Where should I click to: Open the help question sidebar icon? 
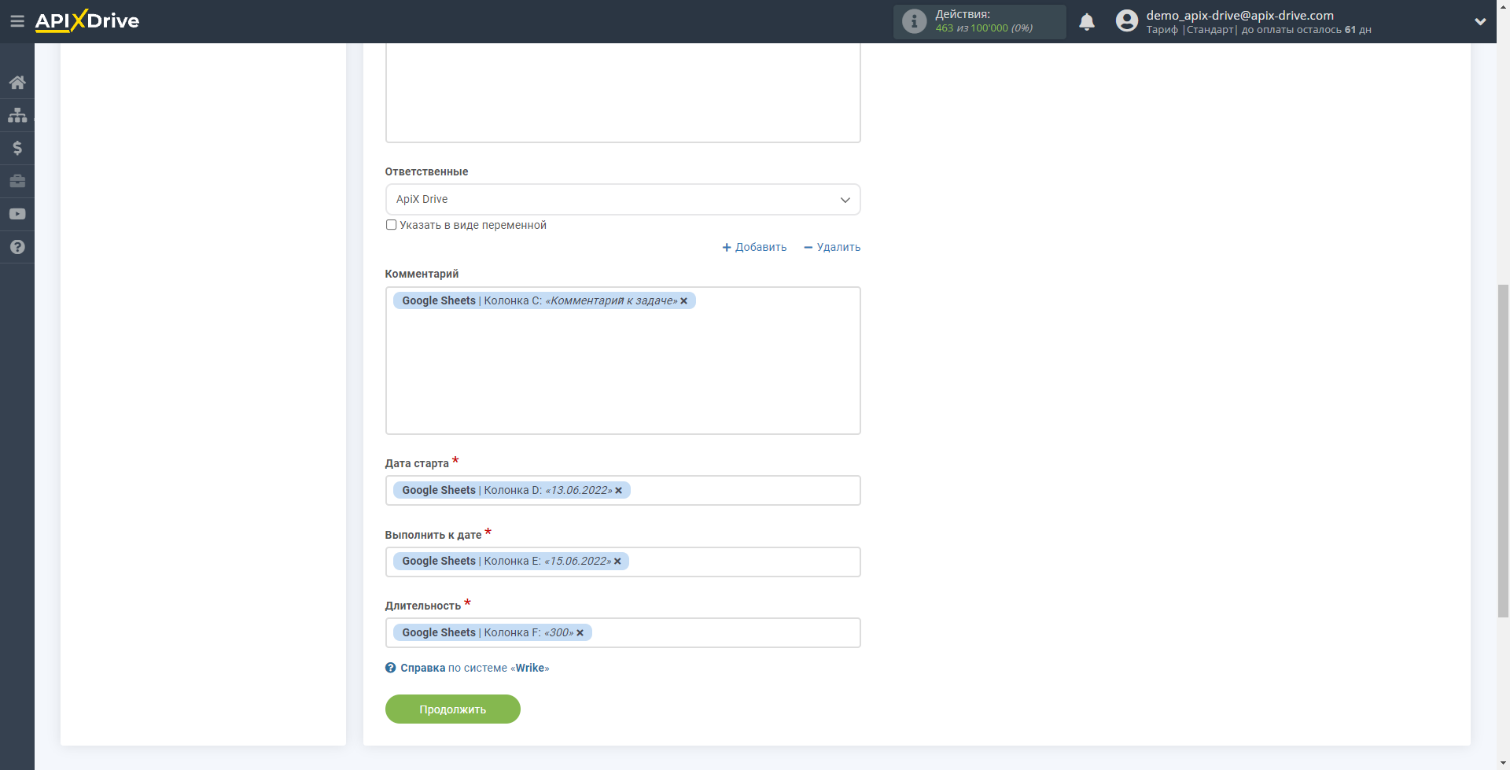click(17, 247)
